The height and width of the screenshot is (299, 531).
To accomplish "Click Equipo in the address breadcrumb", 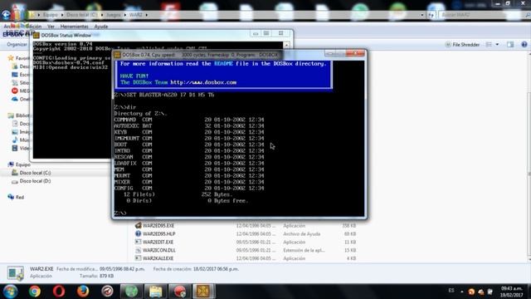I will [x=50, y=15].
